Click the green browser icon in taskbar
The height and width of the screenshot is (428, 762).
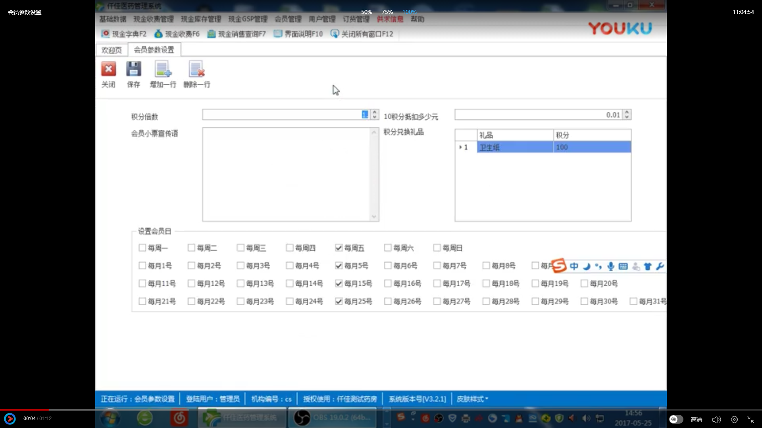click(x=145, y=418)
